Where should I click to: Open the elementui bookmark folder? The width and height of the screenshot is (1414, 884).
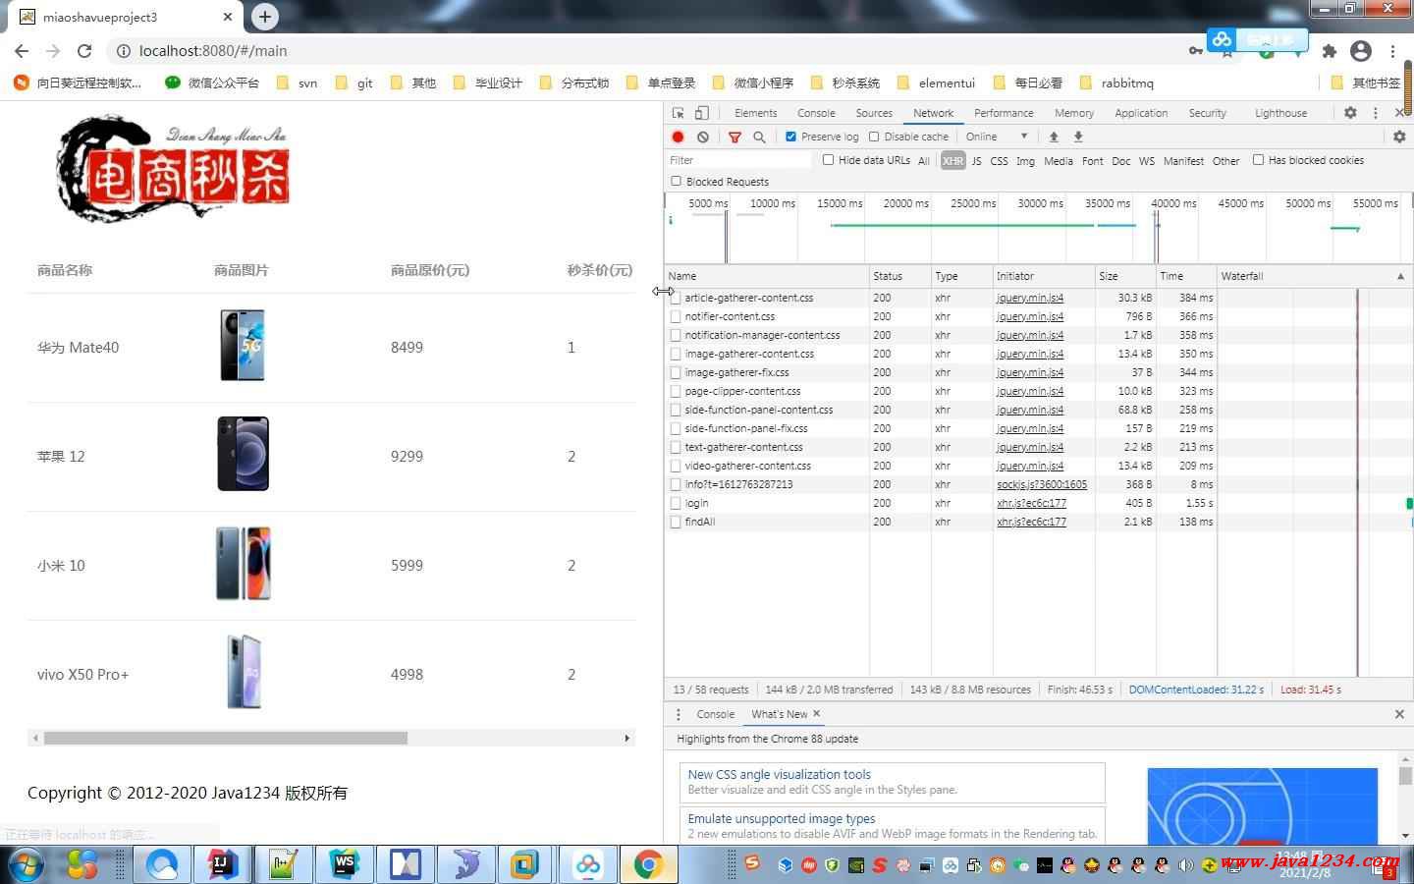[x=936, y=83]
